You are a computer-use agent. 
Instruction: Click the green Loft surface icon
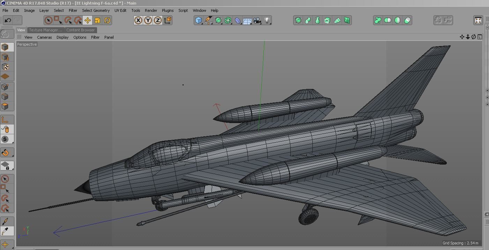click(x=337, y=20)
